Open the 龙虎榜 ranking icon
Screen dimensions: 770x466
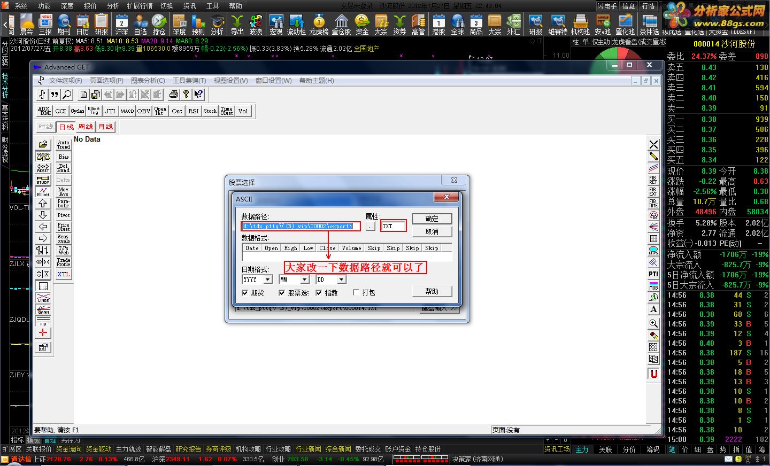[x=319, y=25]
